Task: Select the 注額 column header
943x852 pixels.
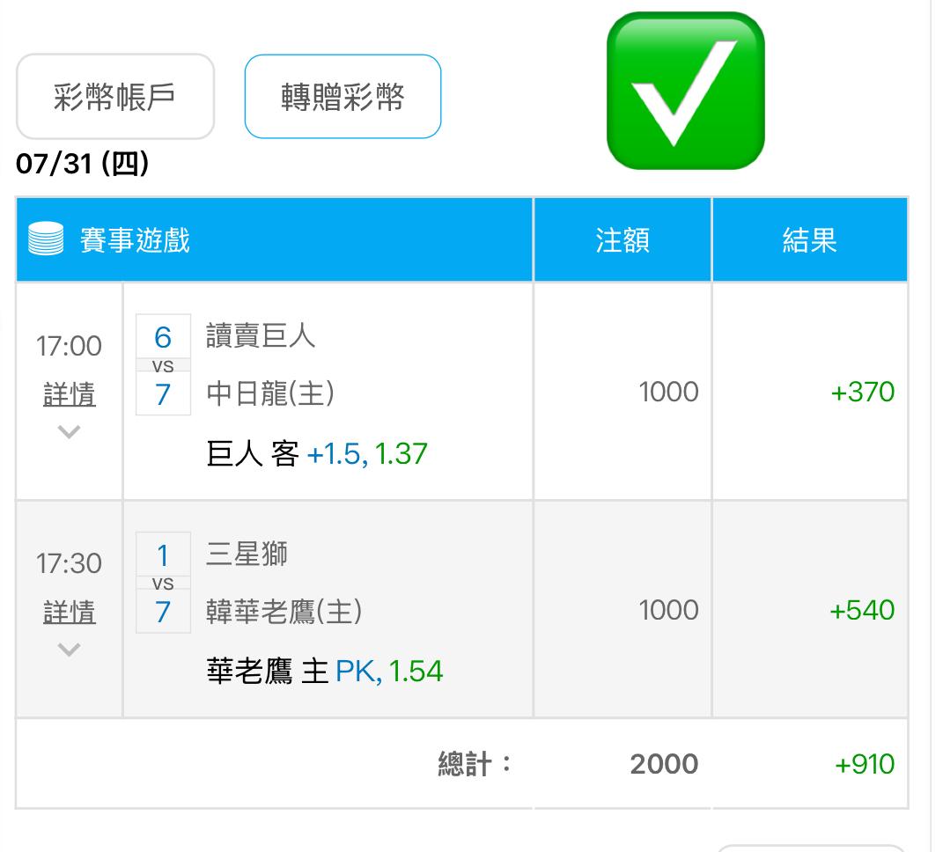Action: [623, 239]
